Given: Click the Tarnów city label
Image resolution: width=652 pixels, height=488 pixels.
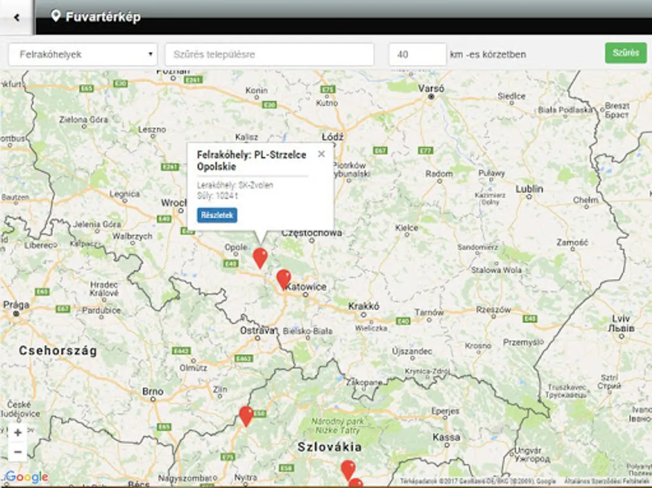Looking at the screenshot, I should [429, 313].
